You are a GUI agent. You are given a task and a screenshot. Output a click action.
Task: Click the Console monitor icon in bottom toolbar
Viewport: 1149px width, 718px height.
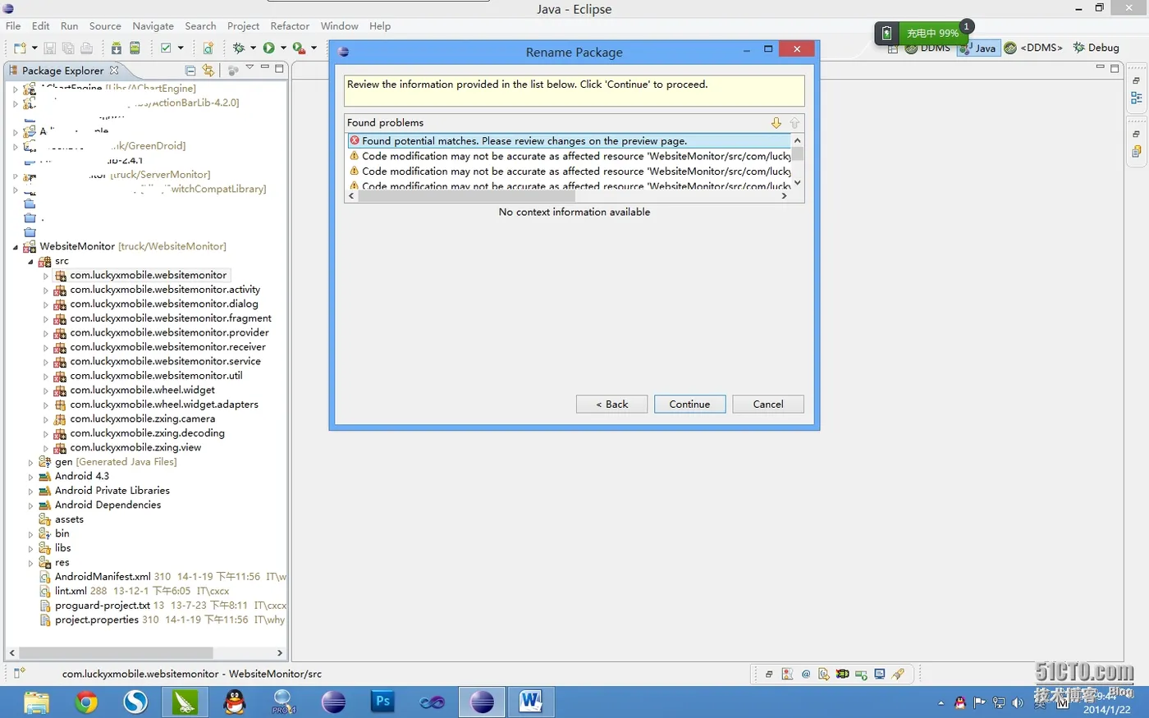(x=880, y=674)
